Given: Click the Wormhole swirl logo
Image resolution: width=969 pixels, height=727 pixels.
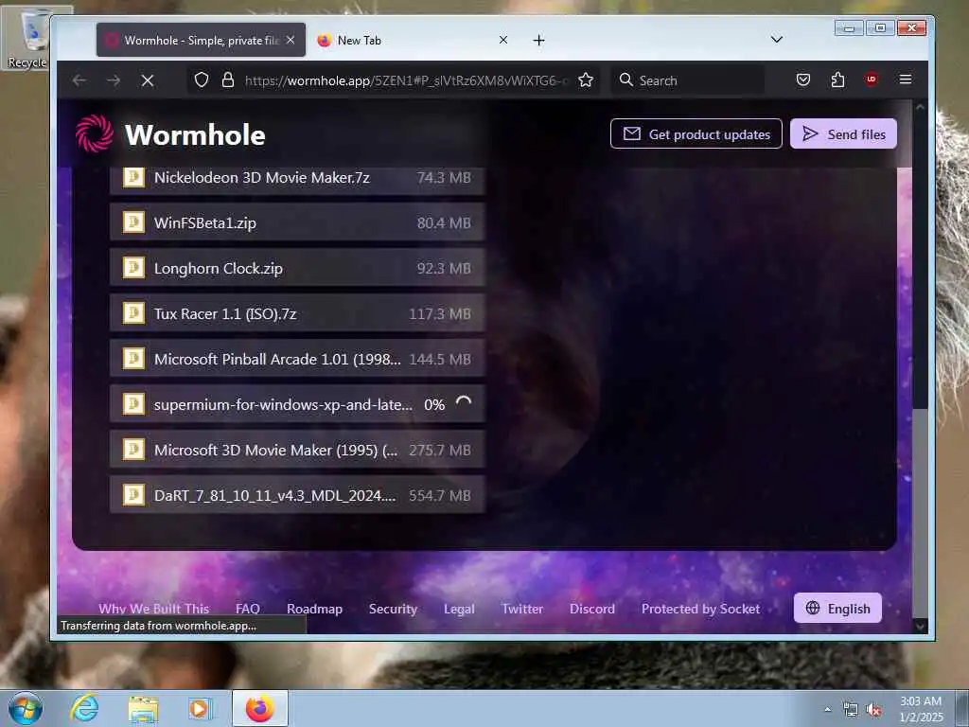Looking at the screenshot, I should tap(95, 133).
